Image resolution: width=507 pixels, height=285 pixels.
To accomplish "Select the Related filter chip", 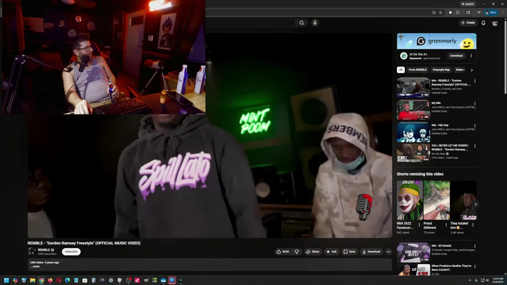I will point(460,70).
